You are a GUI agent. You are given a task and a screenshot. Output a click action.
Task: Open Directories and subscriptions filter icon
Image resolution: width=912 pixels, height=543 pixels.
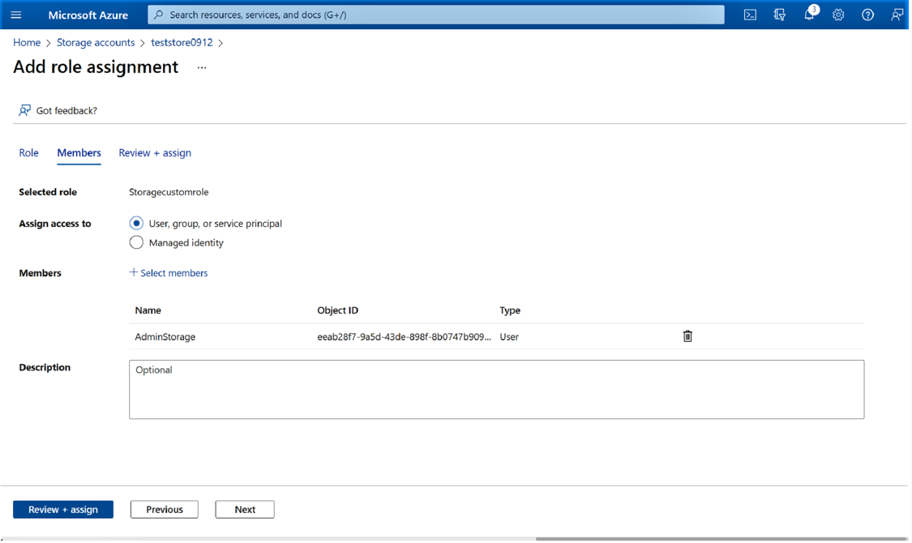tap(779, 15)
